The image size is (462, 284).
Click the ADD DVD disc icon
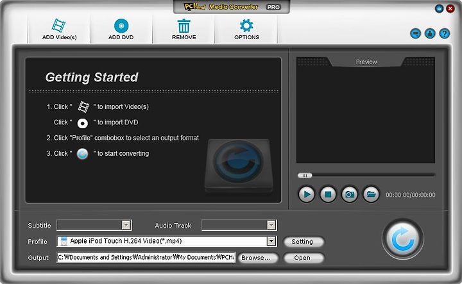(121, 26)
